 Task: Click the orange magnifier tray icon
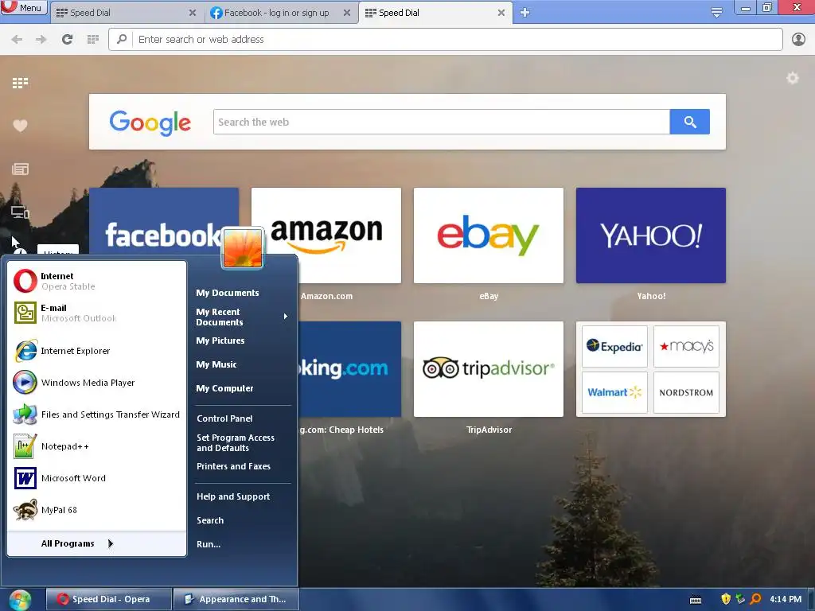click(x=755, y=599)
